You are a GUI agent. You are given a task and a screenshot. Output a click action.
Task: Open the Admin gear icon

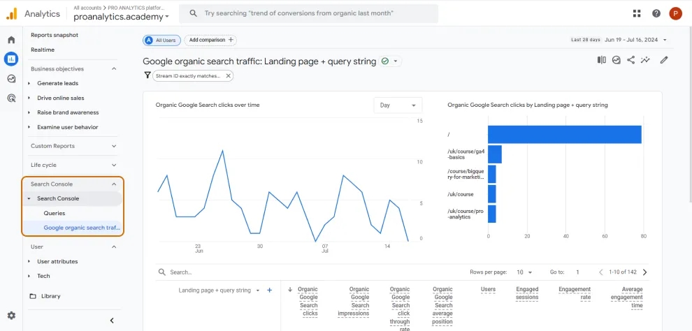pyautogui.click(x=11, y=315)
